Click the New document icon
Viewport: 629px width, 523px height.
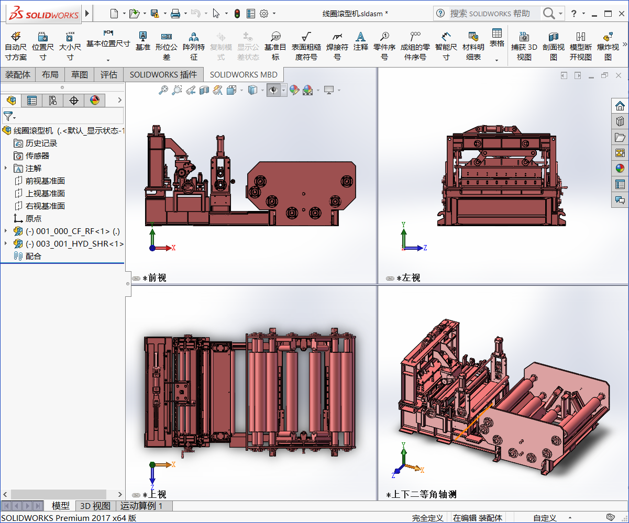click(114, 14)
